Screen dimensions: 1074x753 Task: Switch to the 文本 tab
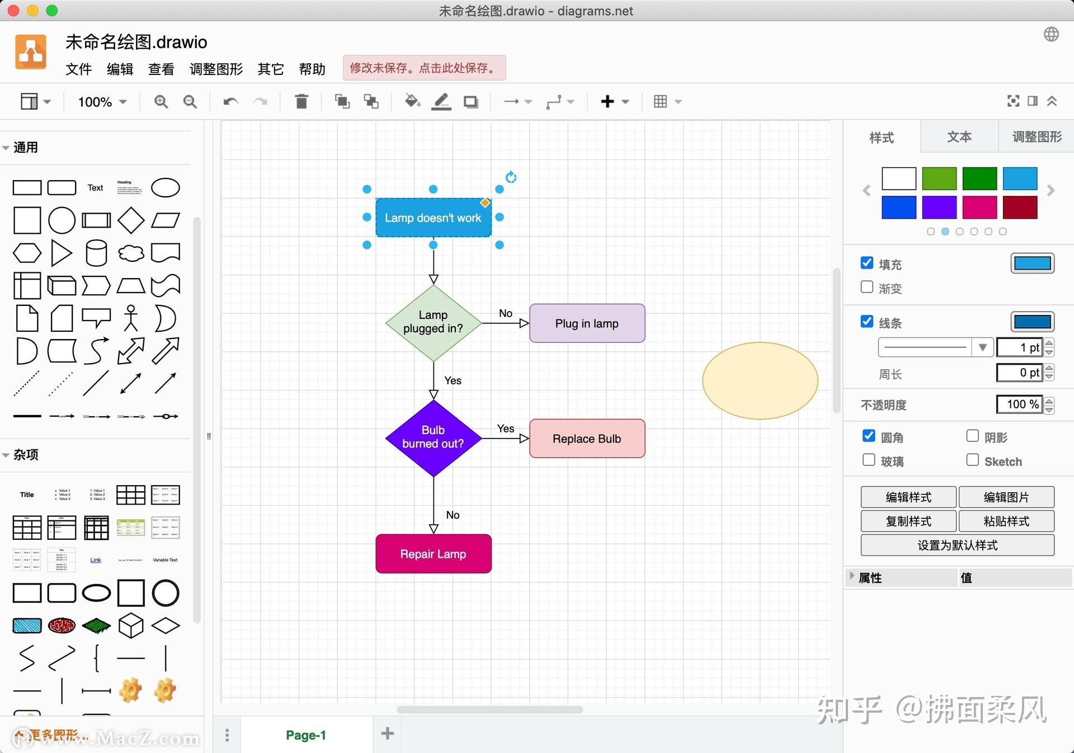point(959,137)
